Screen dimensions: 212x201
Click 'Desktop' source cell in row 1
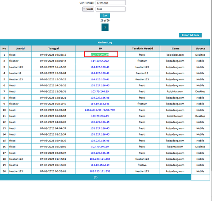(200, 55)
